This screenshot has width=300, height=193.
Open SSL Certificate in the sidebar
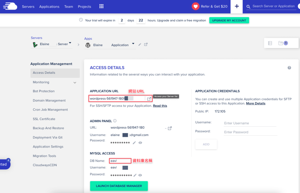pyautogui.click(x=44, y=119)
